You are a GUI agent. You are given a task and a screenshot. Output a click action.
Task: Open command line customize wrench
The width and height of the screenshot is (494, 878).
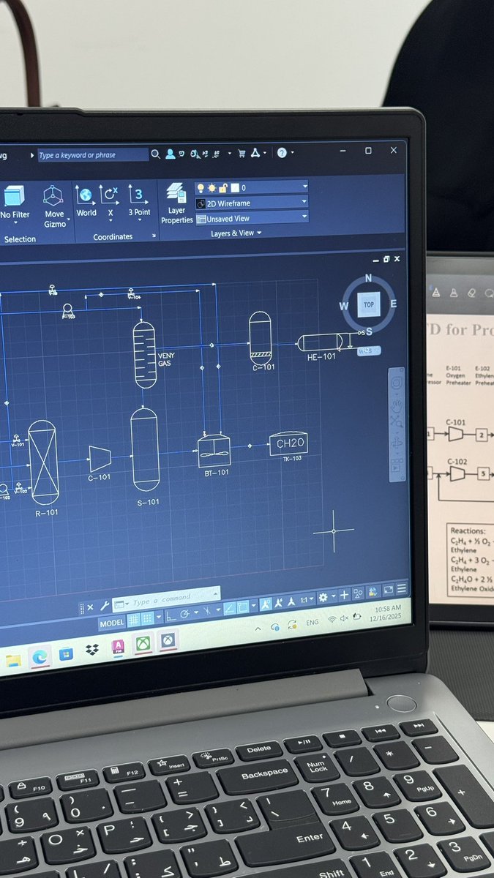[x=104, y=606]
